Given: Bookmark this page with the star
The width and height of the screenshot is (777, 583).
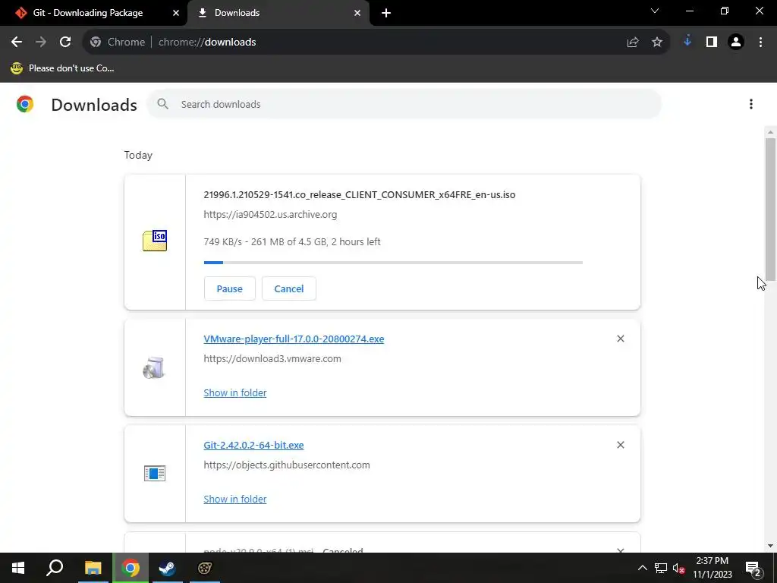Looking at the screenshot, I should coord(657,43).
